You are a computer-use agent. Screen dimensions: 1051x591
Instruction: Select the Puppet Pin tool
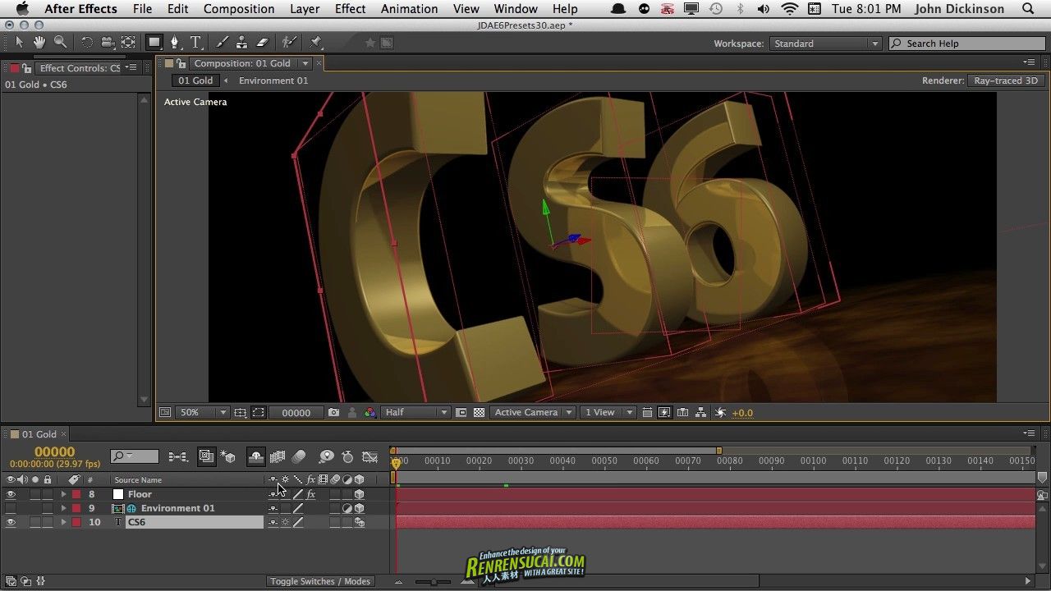coord(316,42)
